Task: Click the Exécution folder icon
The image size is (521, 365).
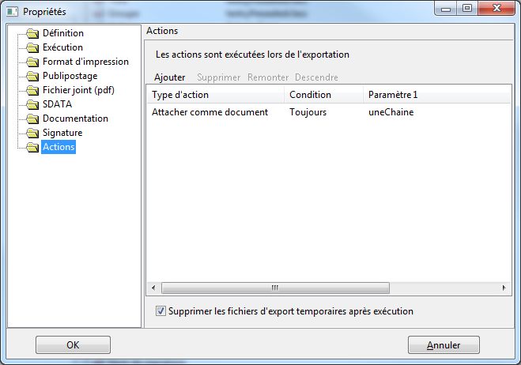Action: point(32,47)
